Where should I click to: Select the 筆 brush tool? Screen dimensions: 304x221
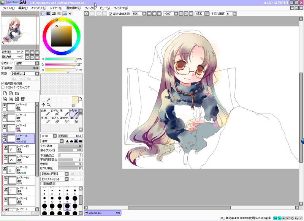click(64, 112)
